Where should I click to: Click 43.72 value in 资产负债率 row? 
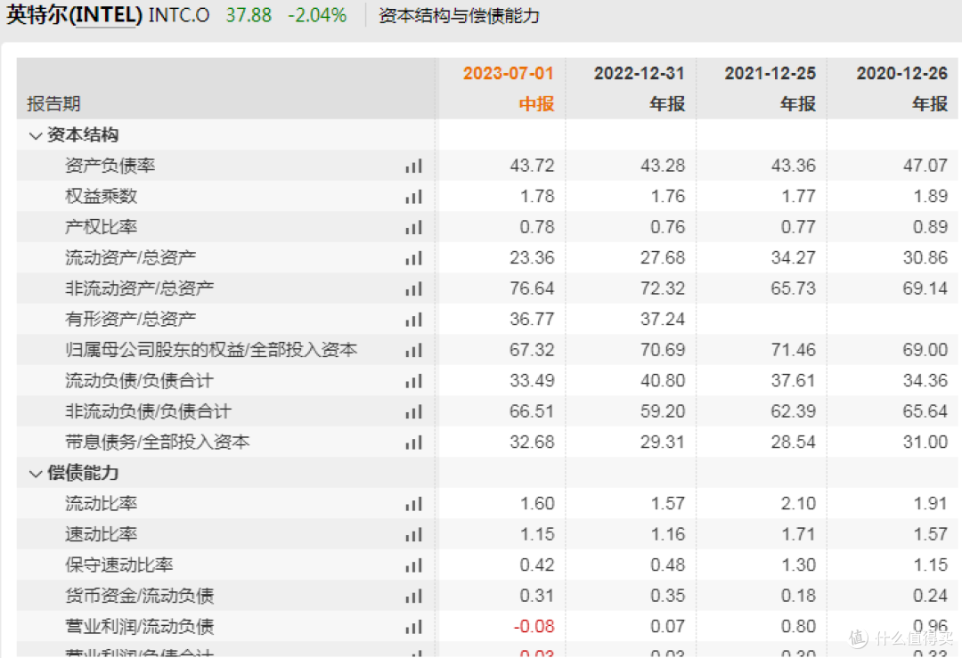coord(532,166)
